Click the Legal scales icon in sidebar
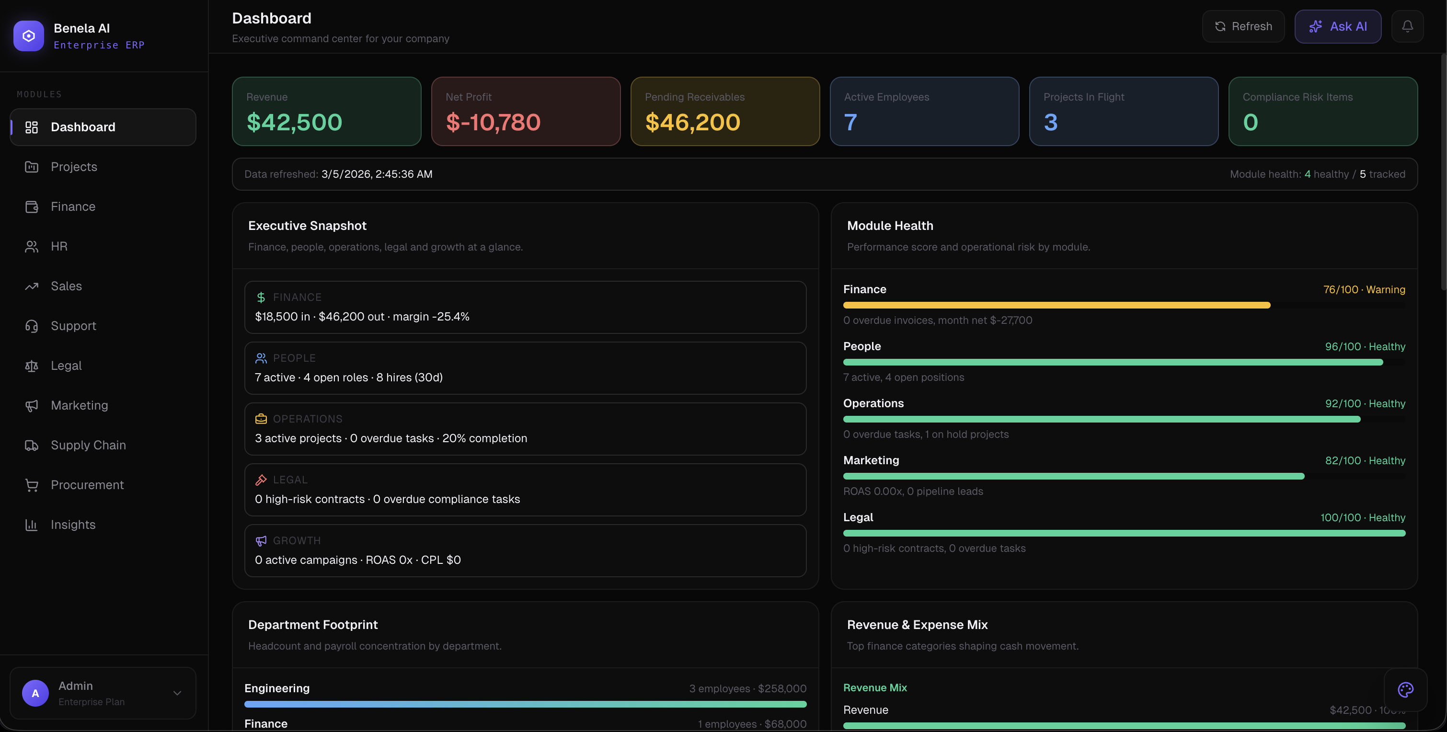This screenshot has width=1447, height=732. [32, 366]
